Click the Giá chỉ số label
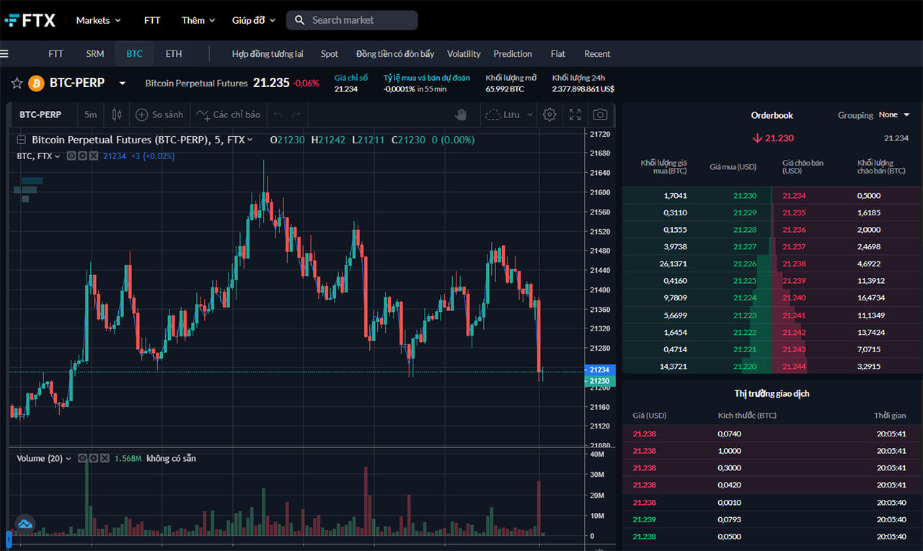Screen dimensions: 923x551 [x=351, y=78]
